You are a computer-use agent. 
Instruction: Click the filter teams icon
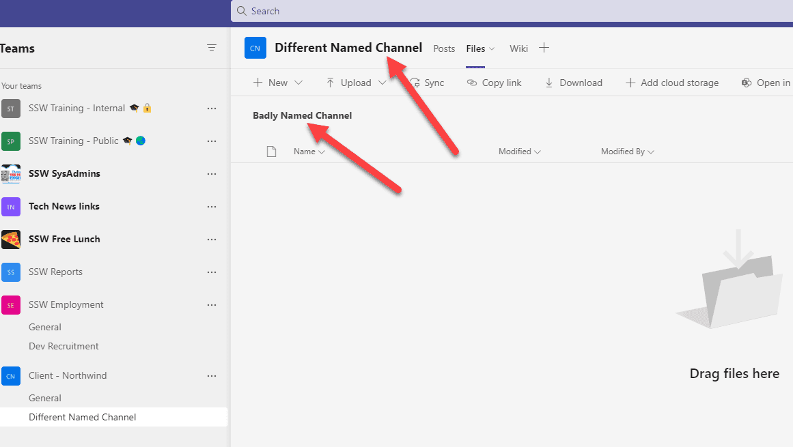[212, 48]
